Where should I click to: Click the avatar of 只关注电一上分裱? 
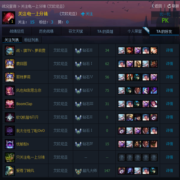click(x=10, y=157)
